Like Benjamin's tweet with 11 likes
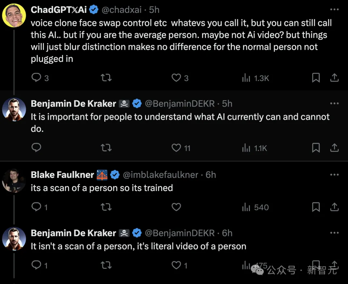The image size is (348, 284). click(176, 147)
